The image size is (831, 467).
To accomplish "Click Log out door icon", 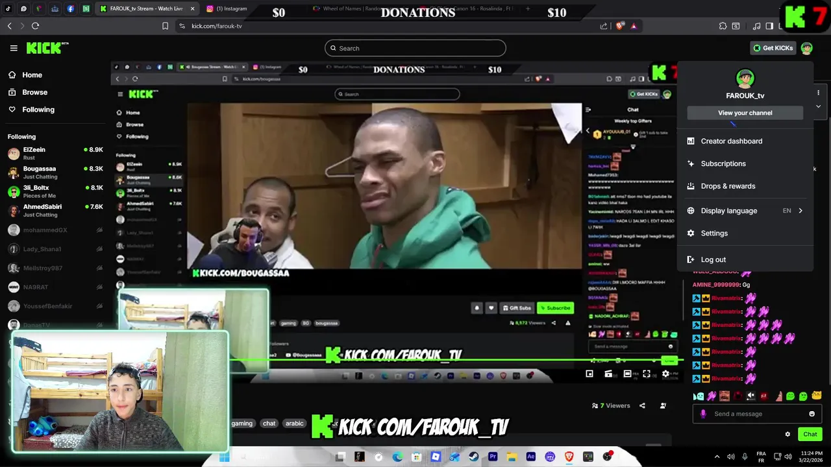I will point(691,259).
